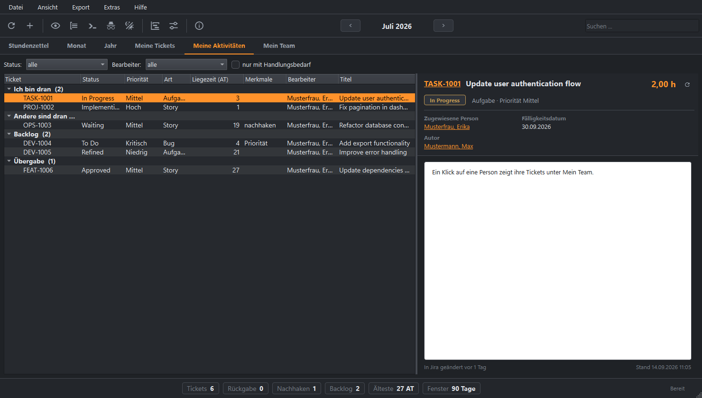Image resolution: width=702 pixels, height=398 pixels.
Task: Click the reload icon beside 2,00 h
Action: point(687,84)
